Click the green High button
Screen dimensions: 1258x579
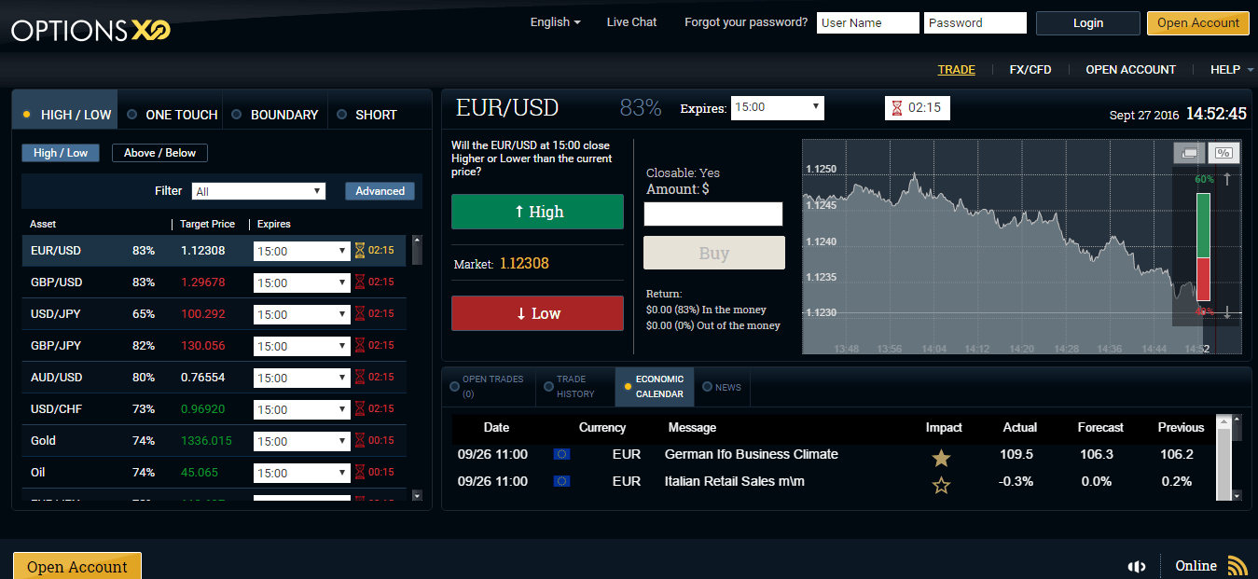(537, 212)
